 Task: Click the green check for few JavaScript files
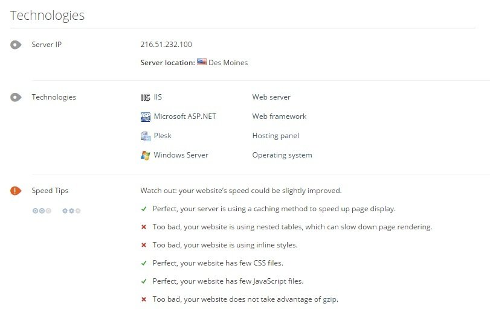point(144,281)
